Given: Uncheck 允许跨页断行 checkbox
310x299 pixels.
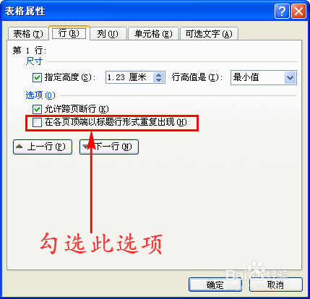Looking at the screenshot, I should pyautogui.click(x=37, y=109).
